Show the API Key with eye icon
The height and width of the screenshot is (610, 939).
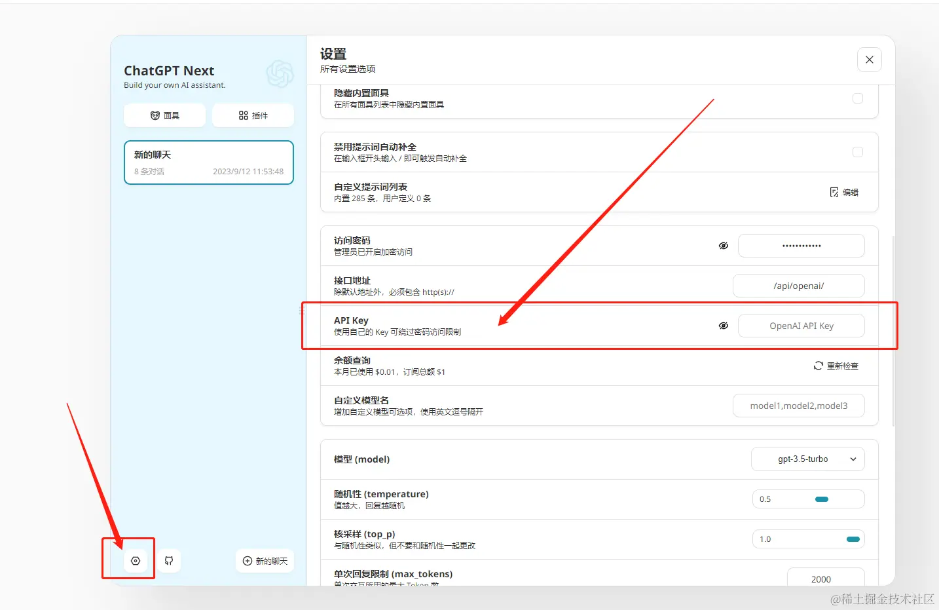[724, 326]
